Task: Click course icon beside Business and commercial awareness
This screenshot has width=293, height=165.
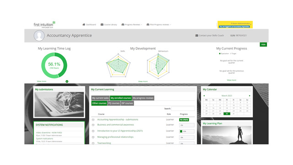Action: click(x=93, y=125)
